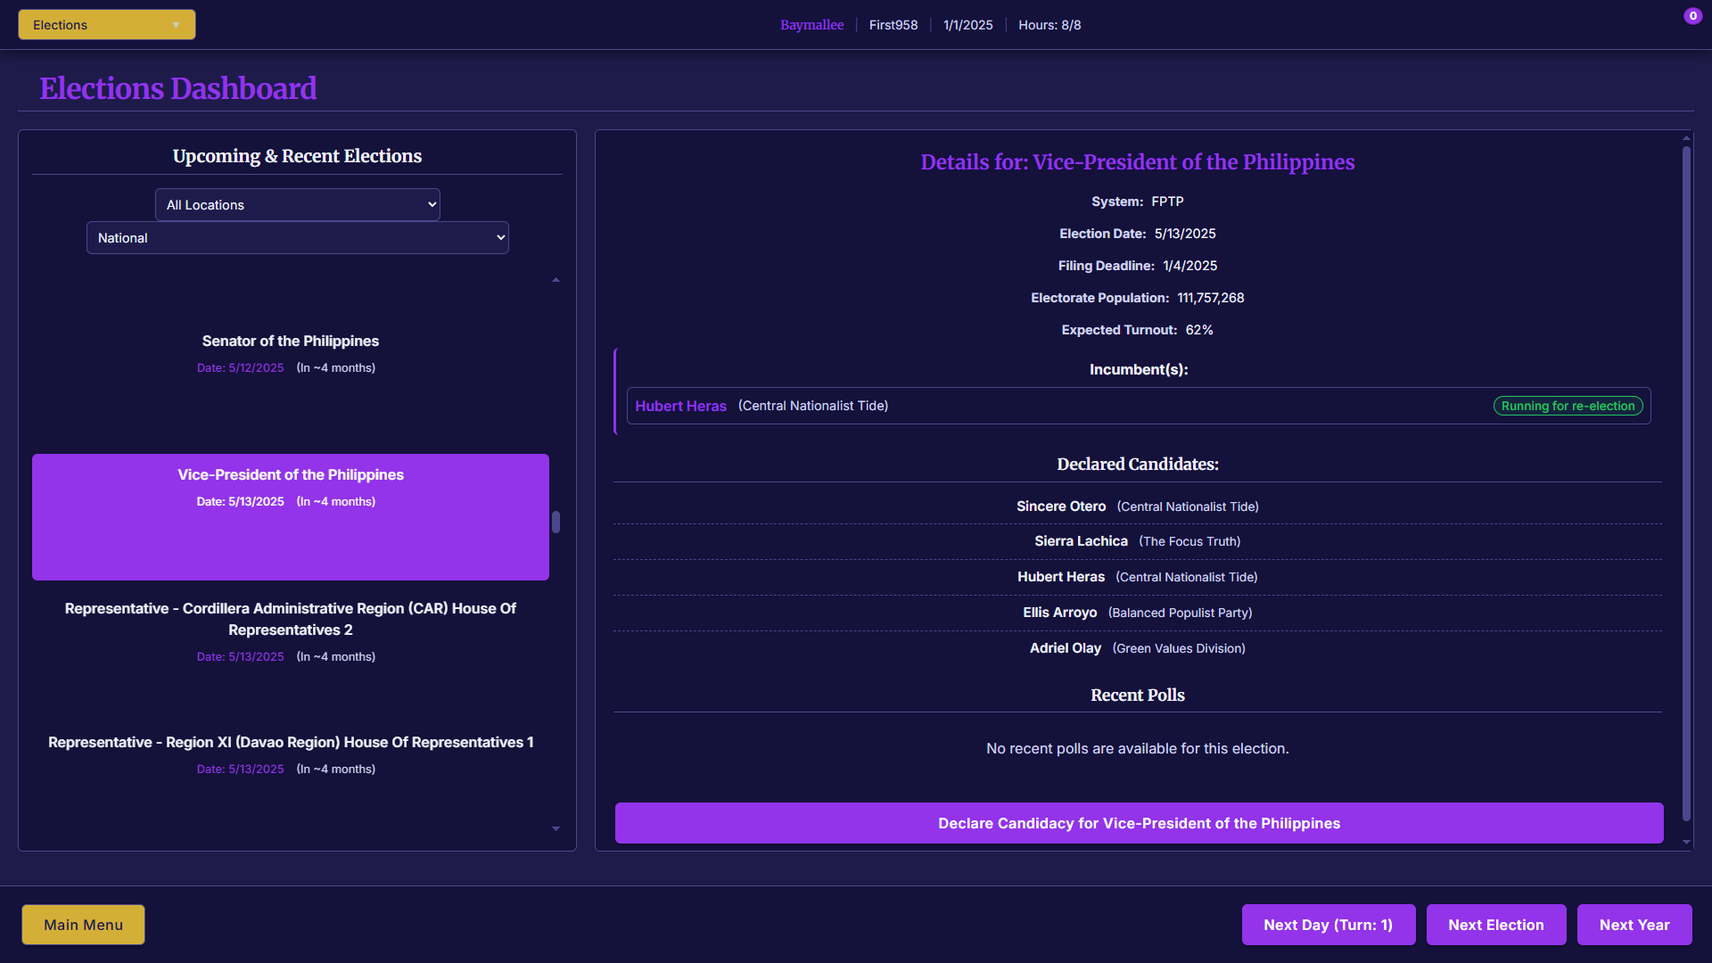Expand the All Locations selector
The height and width of the screenshot is (963, 1712).
click(x=297, y=205)
